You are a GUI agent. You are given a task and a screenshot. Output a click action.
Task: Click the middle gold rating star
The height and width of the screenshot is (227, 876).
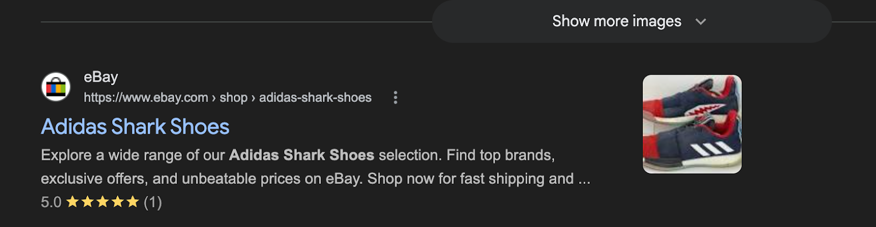(x=102, y=202)
